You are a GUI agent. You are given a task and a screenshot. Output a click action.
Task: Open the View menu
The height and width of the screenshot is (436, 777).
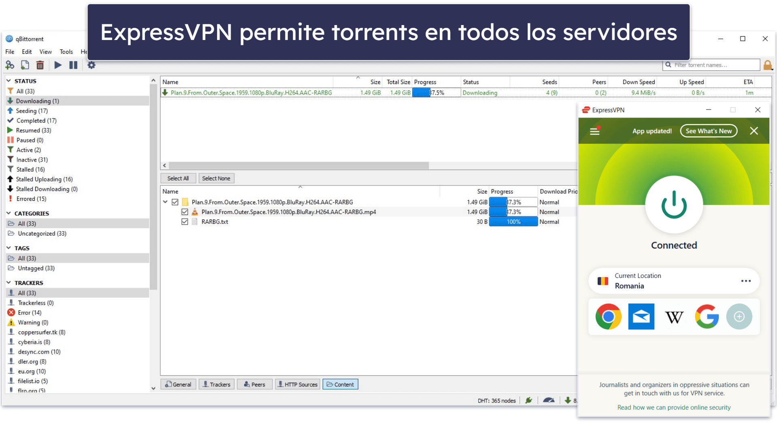(x=45, y=52)
